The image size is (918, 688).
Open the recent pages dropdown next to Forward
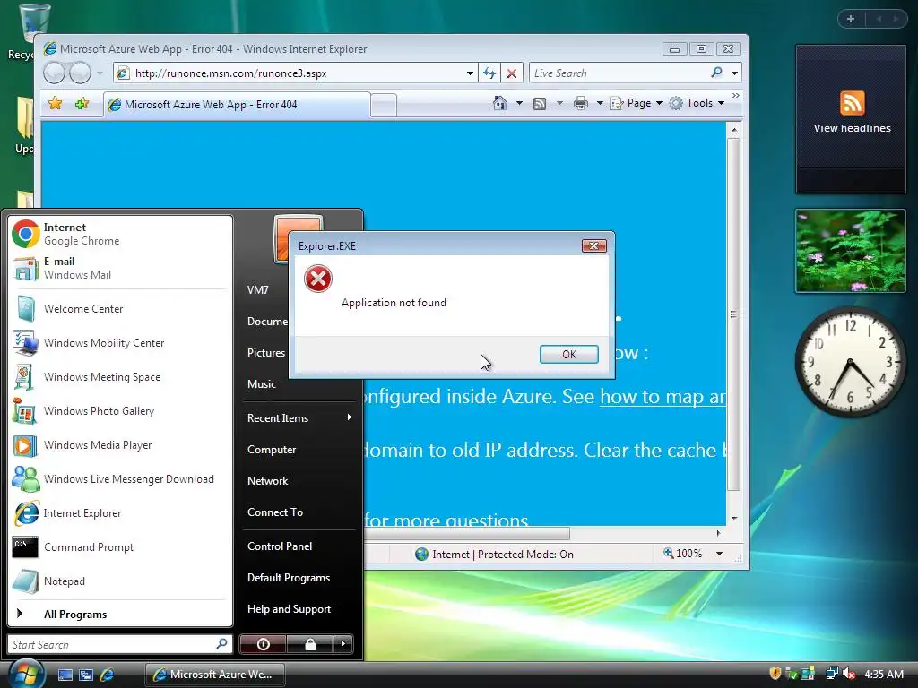point(100,73)
